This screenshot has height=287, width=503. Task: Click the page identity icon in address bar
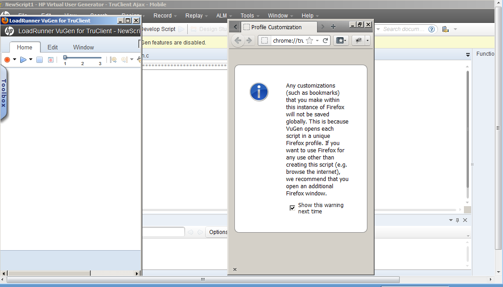point(265,41)
